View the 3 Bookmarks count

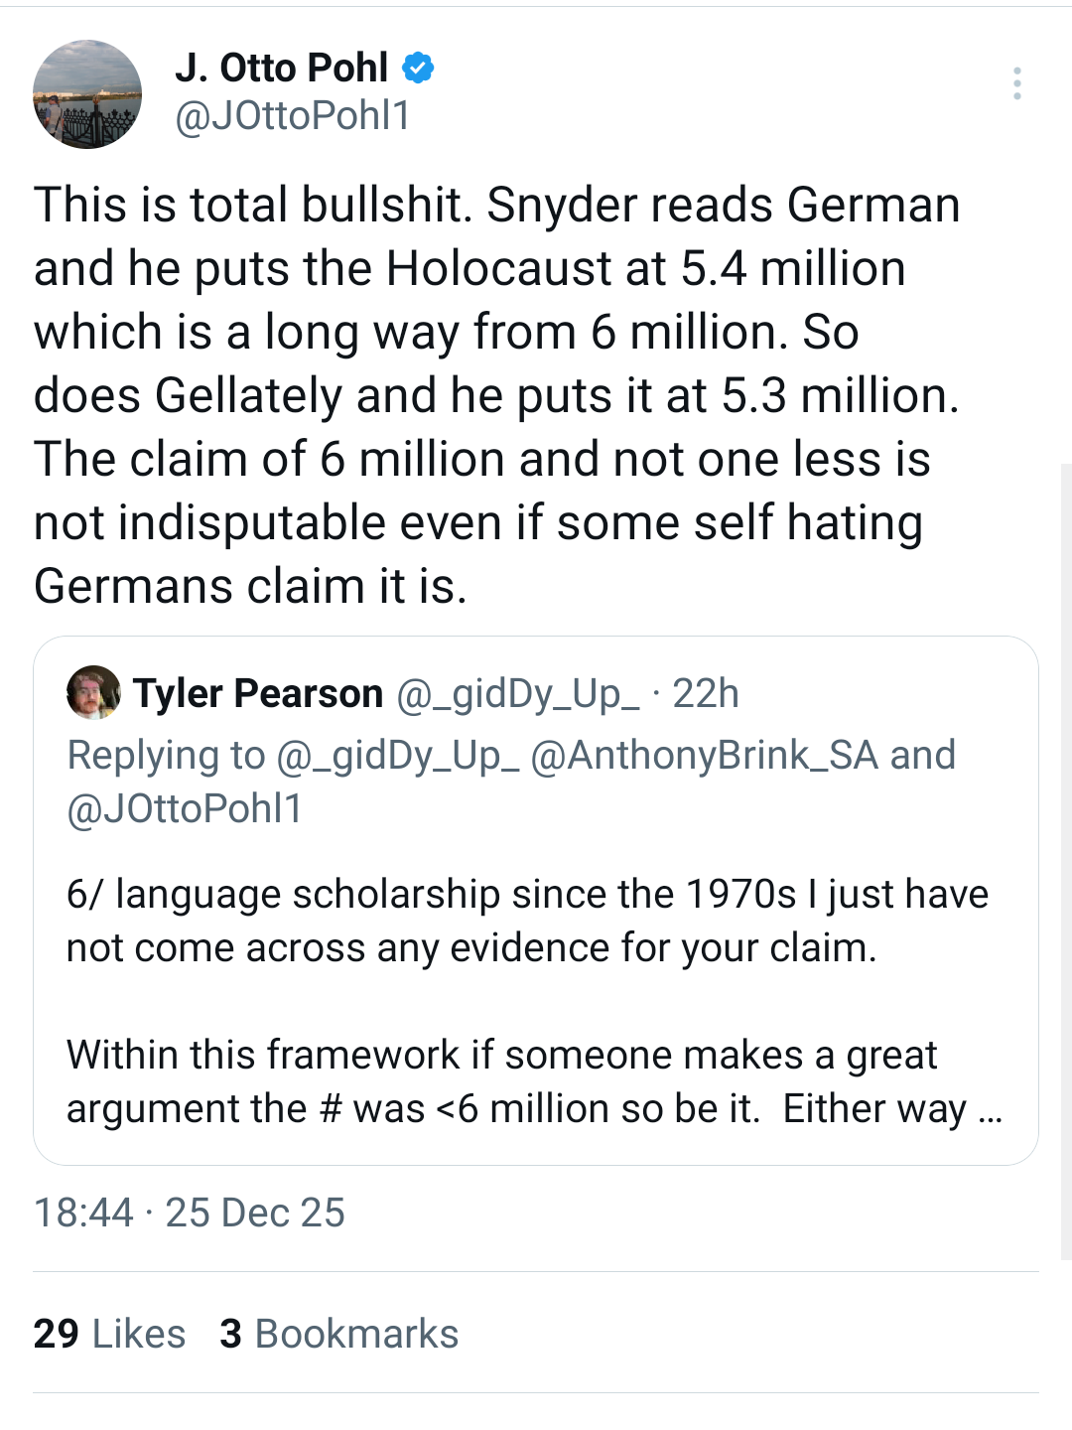coord(339,1334)
